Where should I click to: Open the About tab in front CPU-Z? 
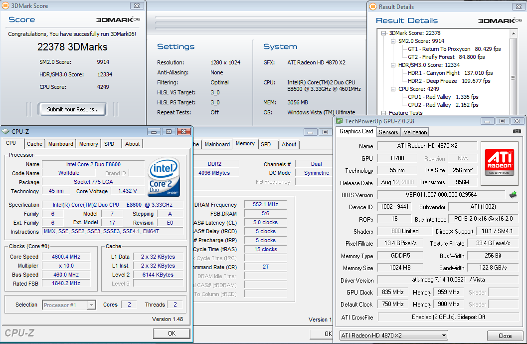click(133, 144)
